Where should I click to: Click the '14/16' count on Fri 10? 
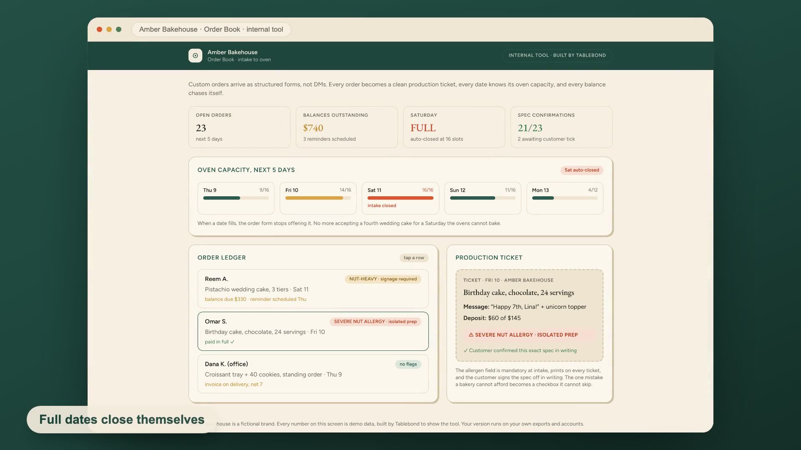tap(345, 190)
